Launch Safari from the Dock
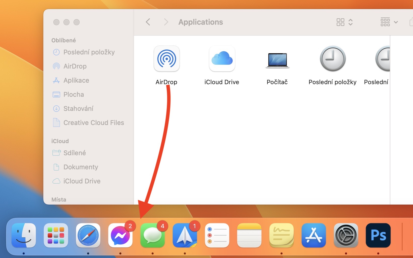Viewport: 413px width, 258px height. (88, 235)
